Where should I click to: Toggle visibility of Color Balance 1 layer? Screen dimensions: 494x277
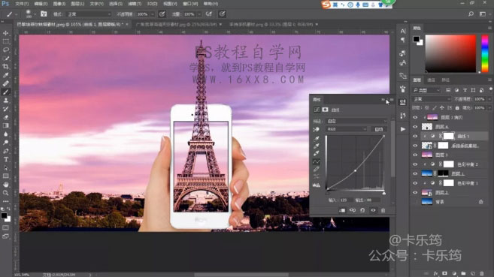pos(415,183)
